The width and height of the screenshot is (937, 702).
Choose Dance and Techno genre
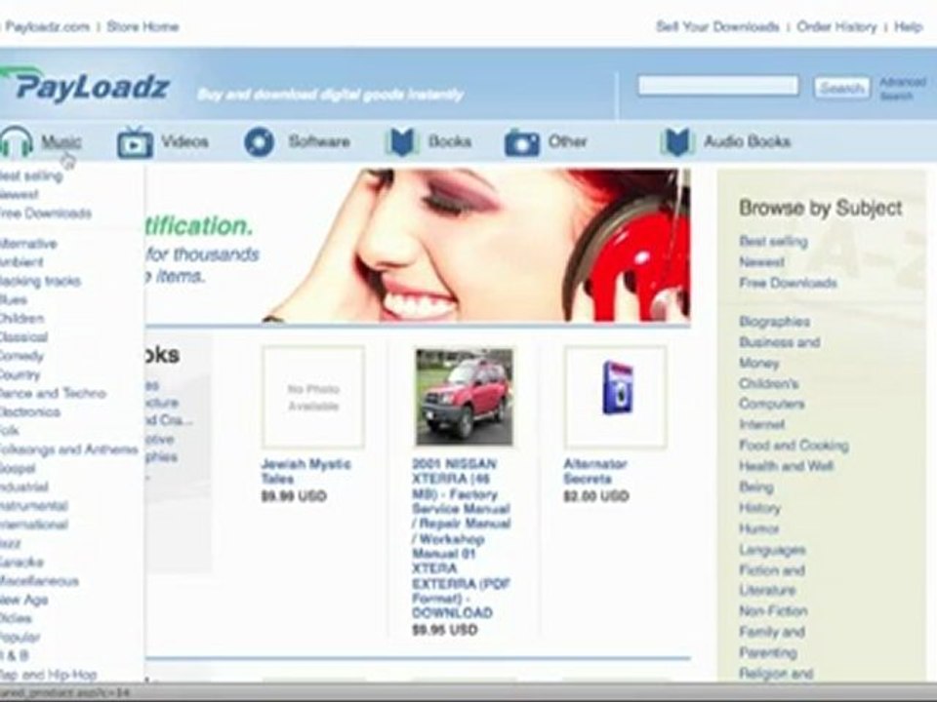pyautogui.click(x=53, y=393)
